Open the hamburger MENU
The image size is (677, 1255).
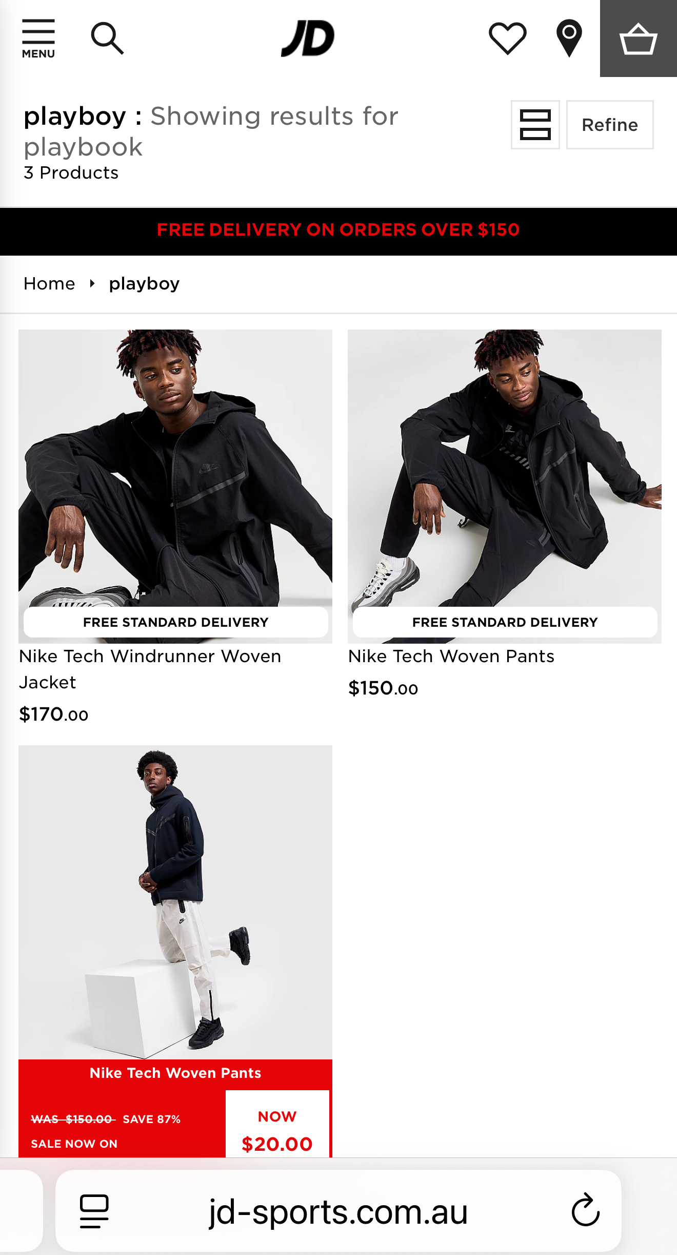(38, 39)
